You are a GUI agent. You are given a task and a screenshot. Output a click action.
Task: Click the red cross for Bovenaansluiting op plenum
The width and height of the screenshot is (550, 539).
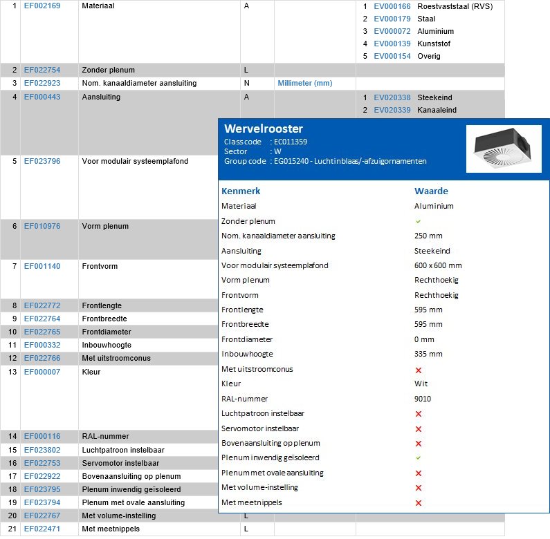click(x=418, y=444)
